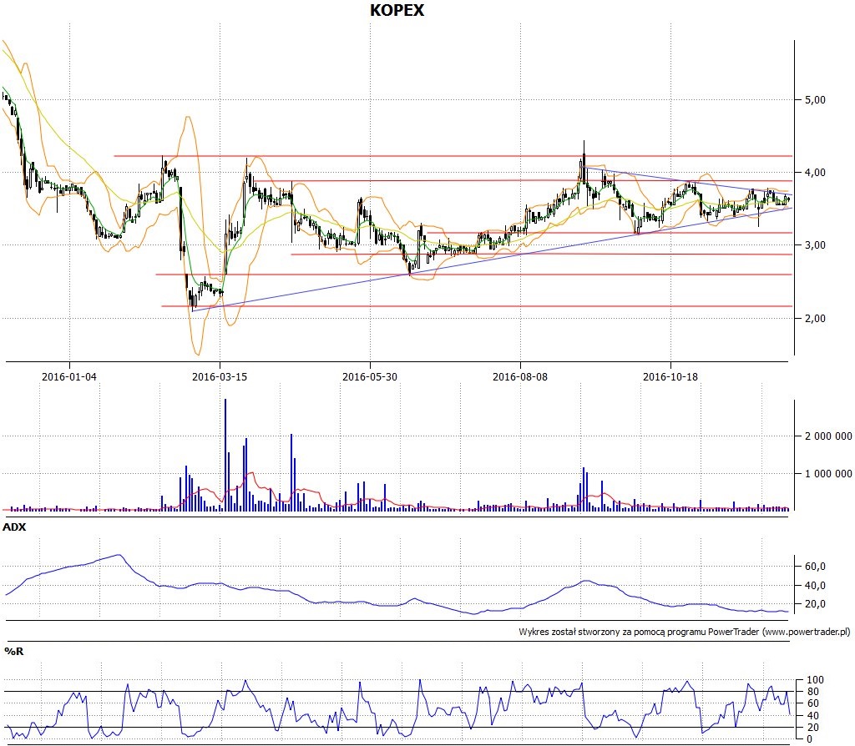Click the %R 0 scale value

(809, 739)
